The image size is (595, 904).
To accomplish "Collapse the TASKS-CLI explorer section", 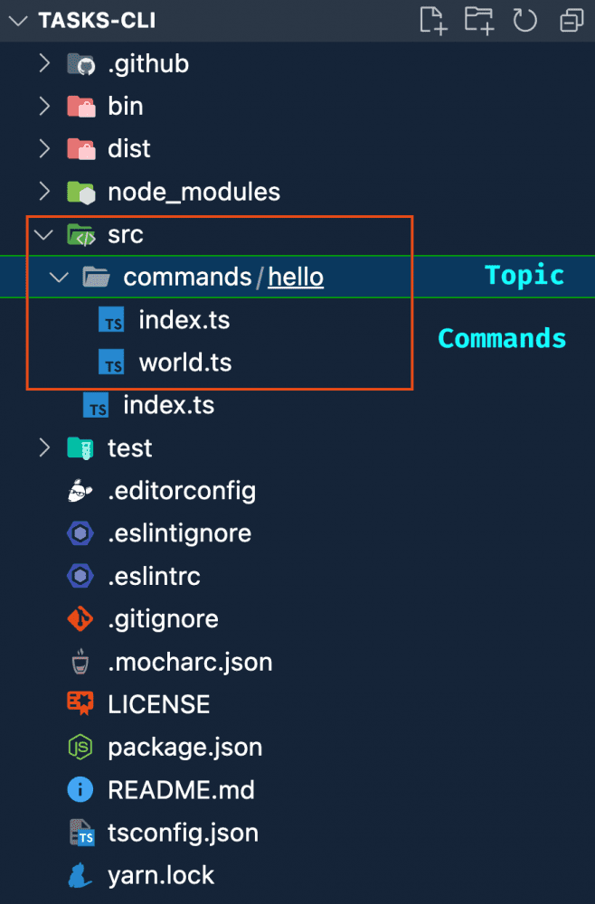I will click(17, 21).
